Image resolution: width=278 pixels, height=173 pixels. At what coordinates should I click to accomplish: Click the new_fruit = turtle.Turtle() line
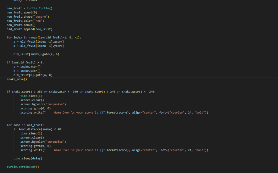[29, 8]
